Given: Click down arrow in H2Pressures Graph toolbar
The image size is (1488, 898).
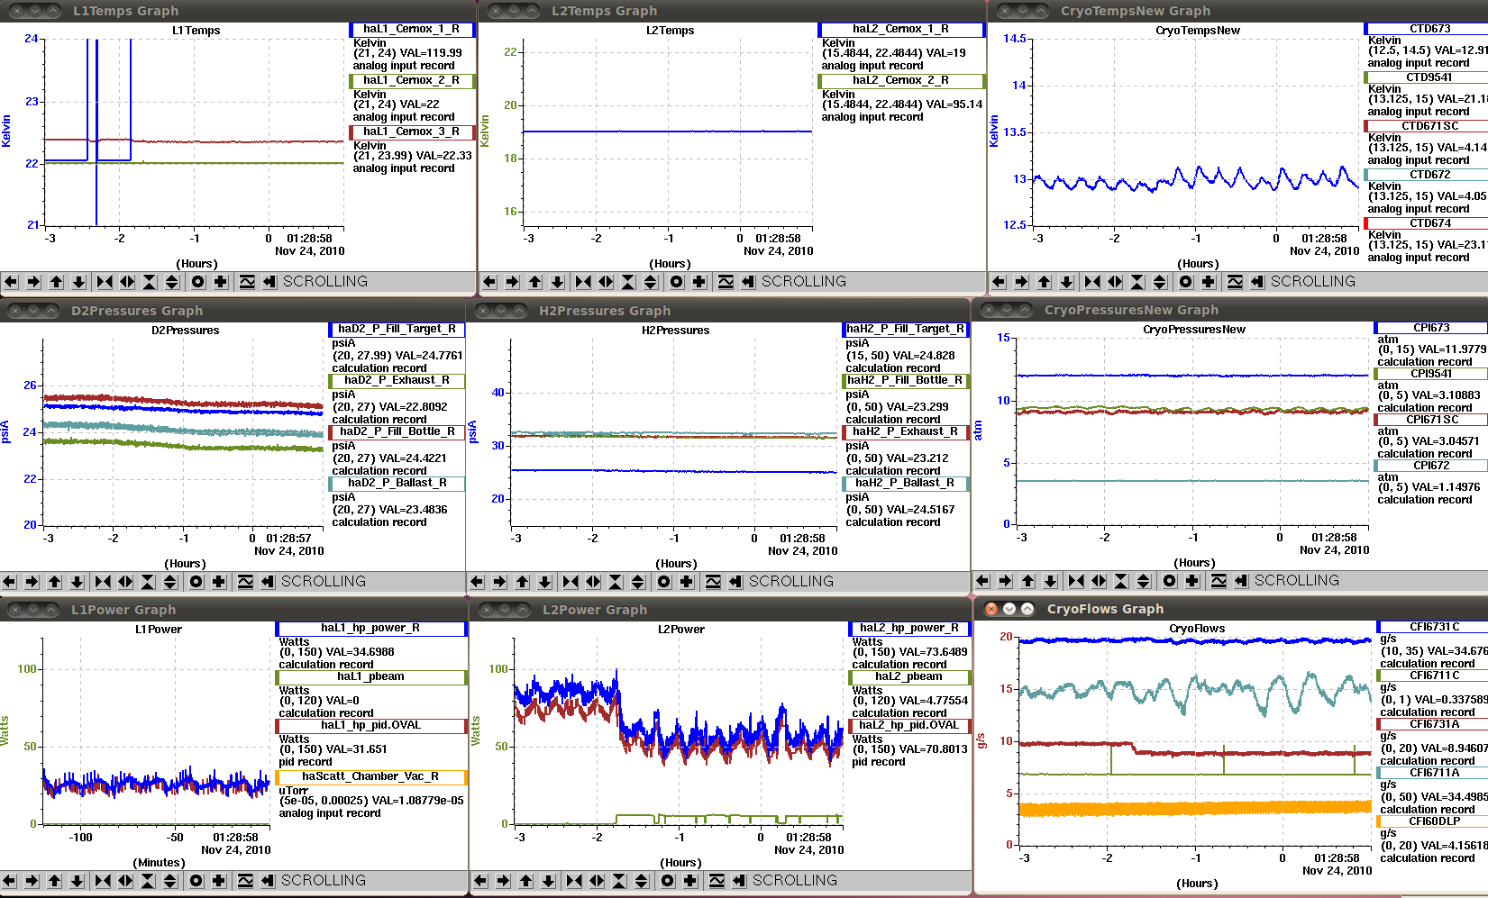Looking at the screenshot, I should [x=544, y=582].
